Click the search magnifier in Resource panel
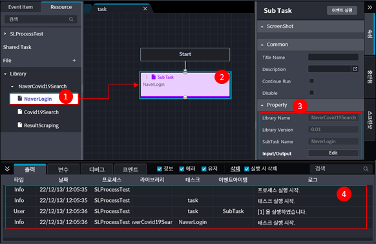The height and width of the screenshot is (244, 376). 71,19
